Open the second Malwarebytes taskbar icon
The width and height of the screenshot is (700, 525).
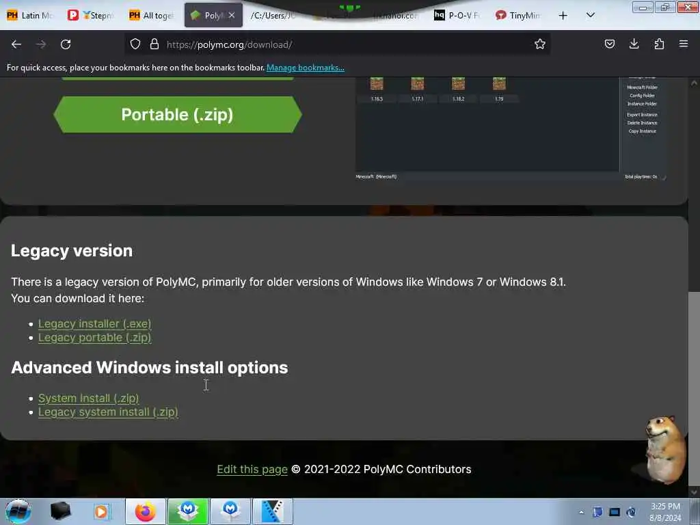point(230,511)
